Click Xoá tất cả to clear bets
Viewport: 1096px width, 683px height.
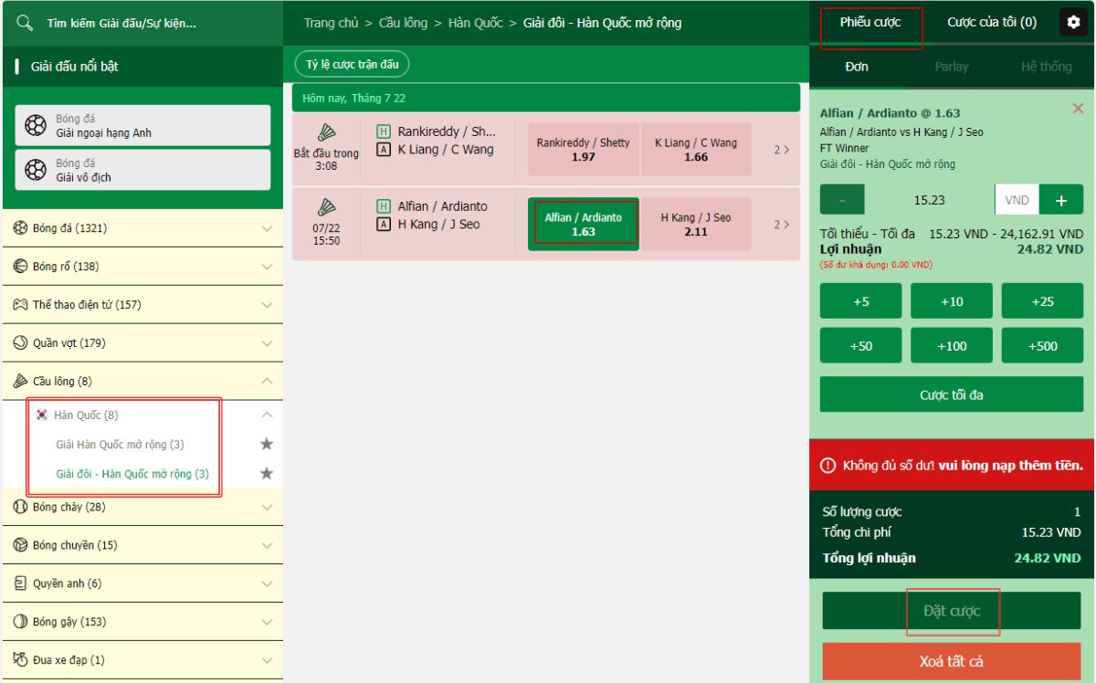click(x=951, y=661)
